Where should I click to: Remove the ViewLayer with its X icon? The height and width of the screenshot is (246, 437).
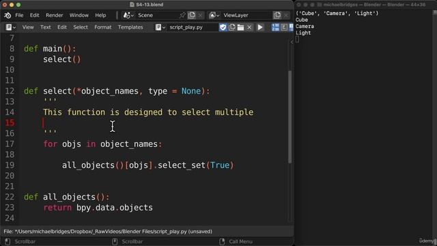coord(286,15)
